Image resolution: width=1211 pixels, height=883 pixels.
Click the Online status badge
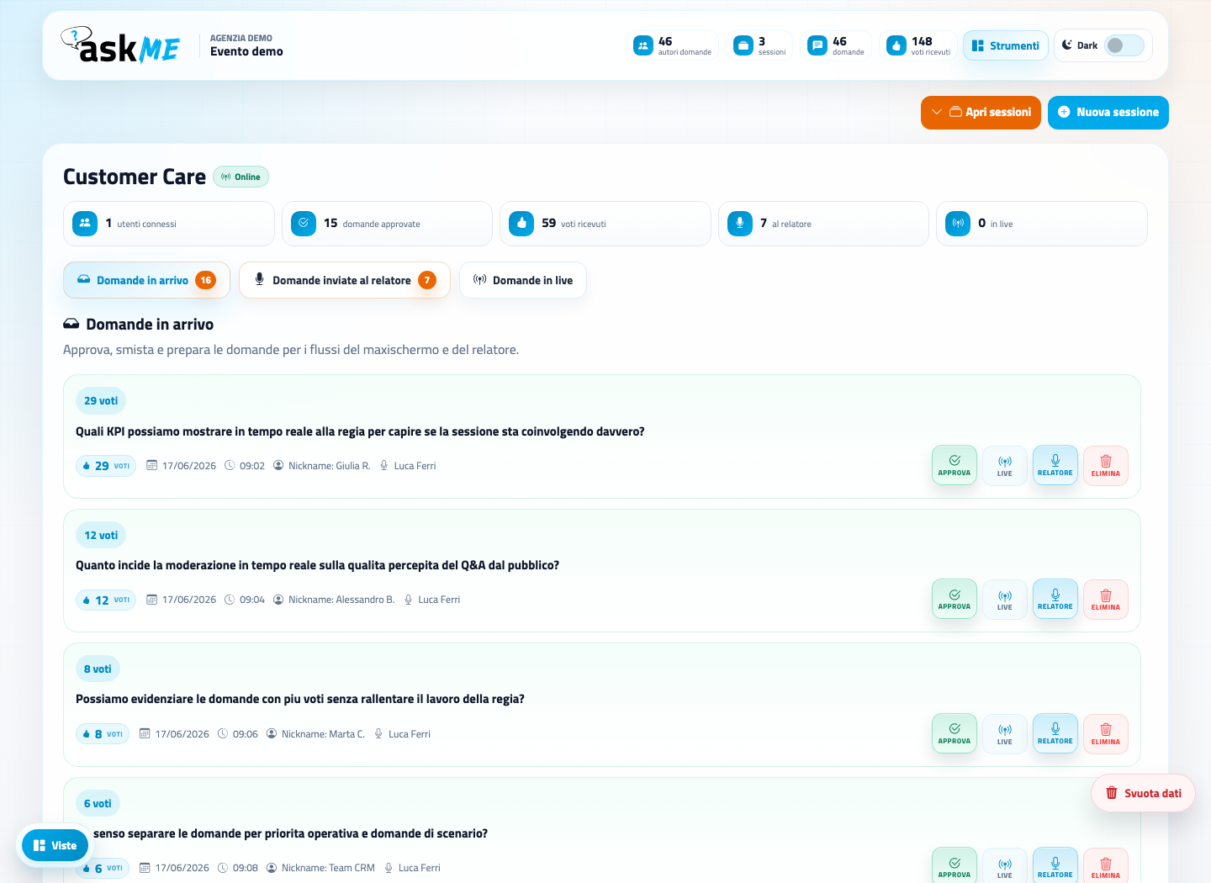241,177
